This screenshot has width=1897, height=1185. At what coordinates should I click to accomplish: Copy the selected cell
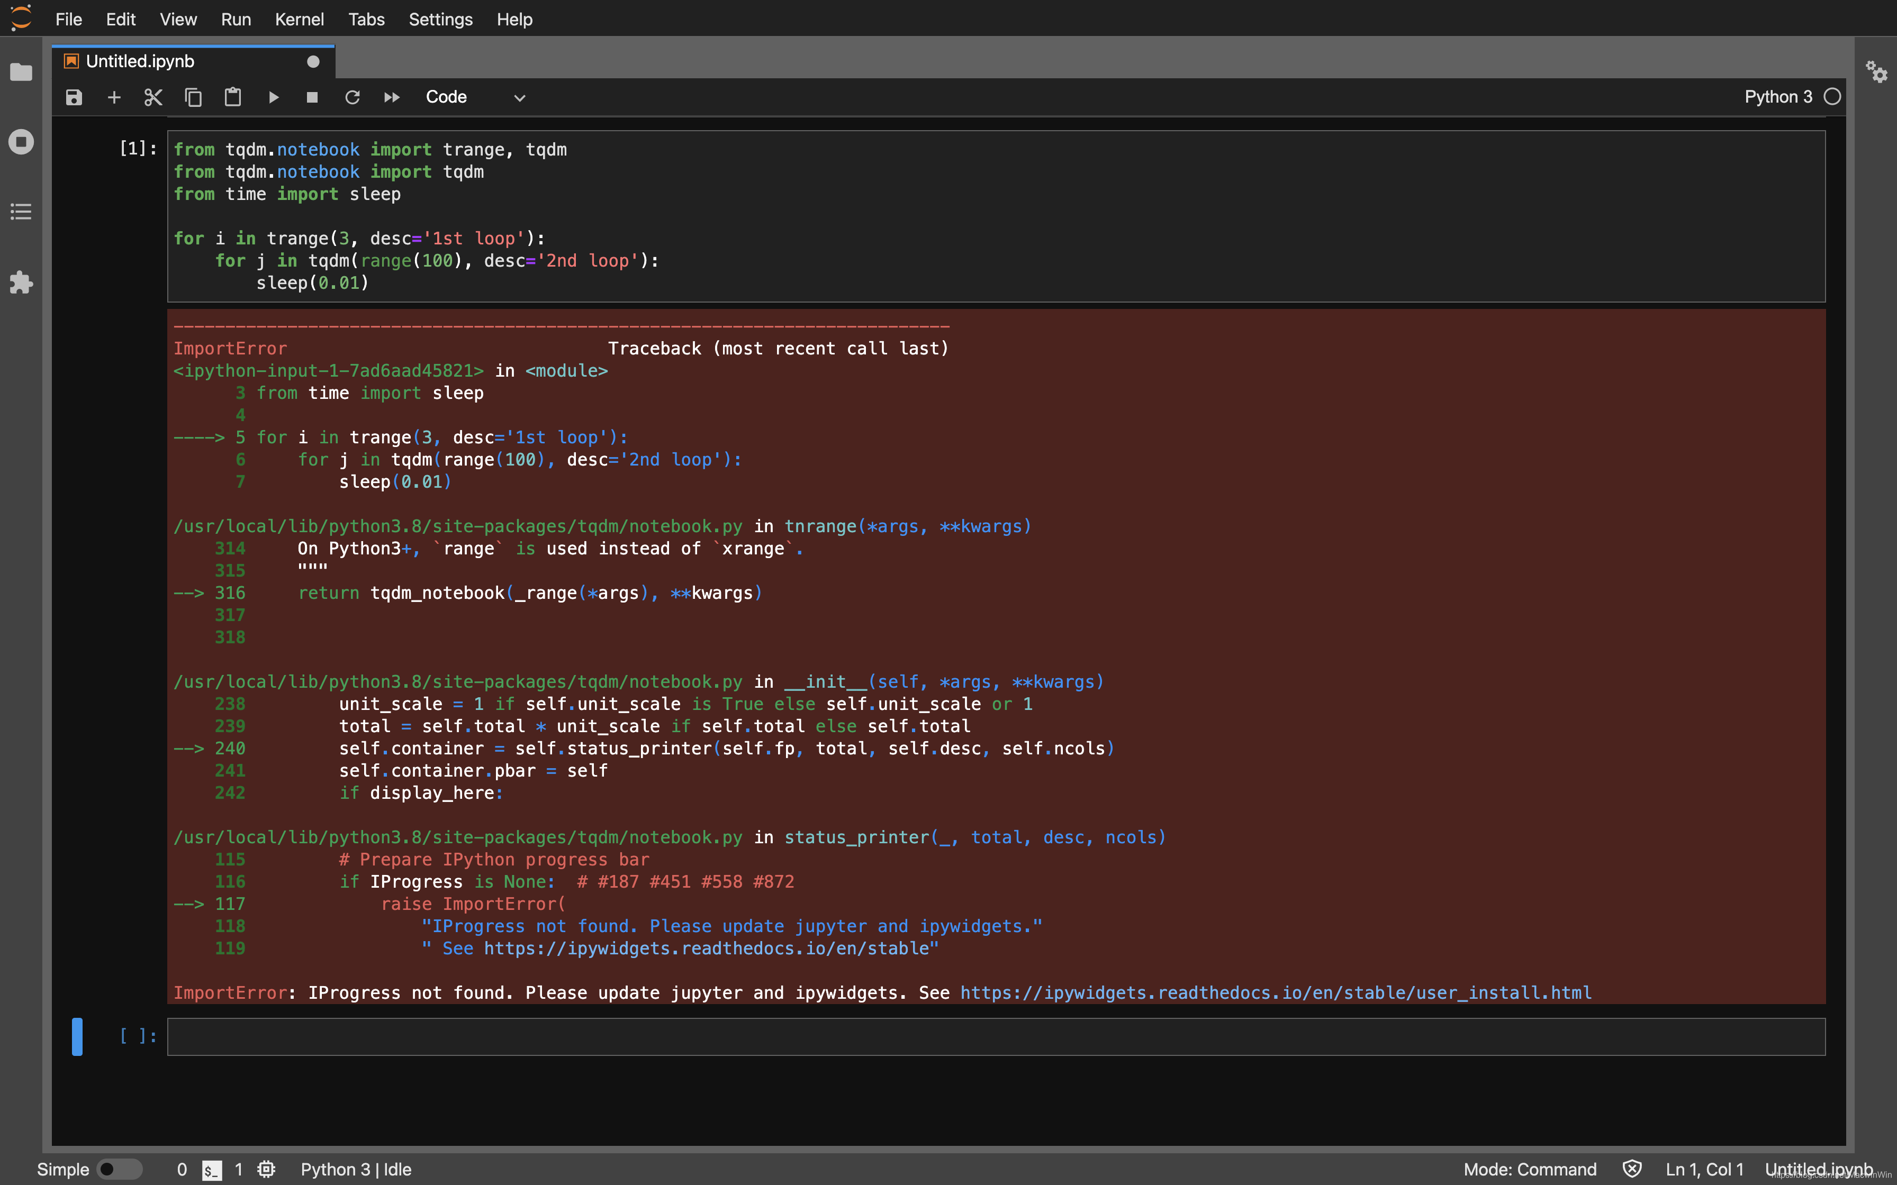[x=193, y=97]
